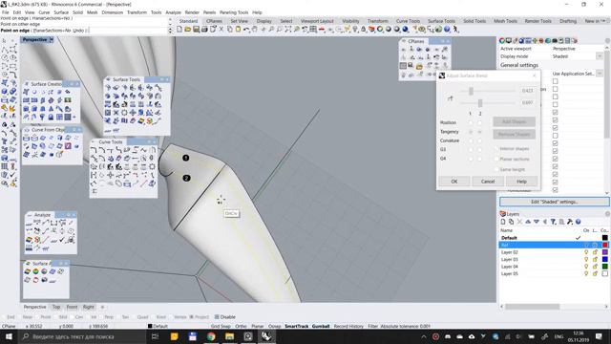Select the Pan hand tool

[255, 30]
